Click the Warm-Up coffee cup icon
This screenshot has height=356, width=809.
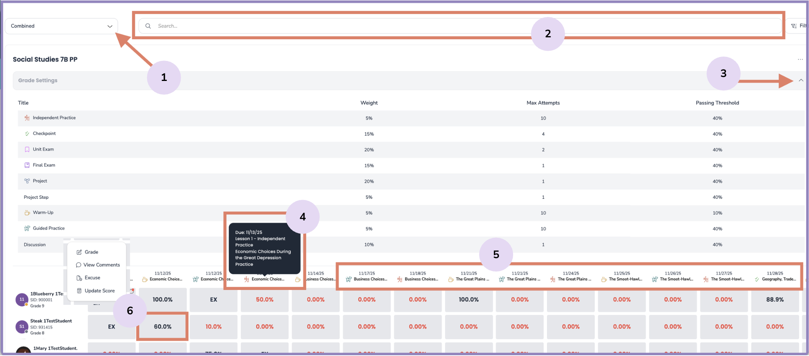[x=27, y=212]
